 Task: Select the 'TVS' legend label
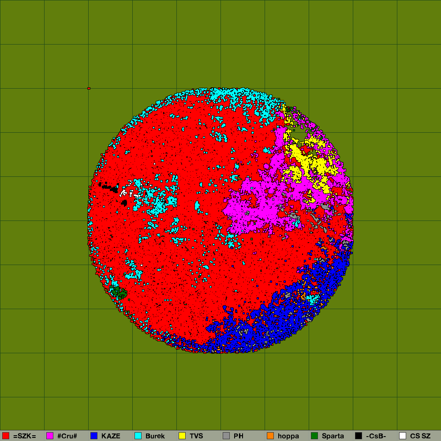[196, 436]
